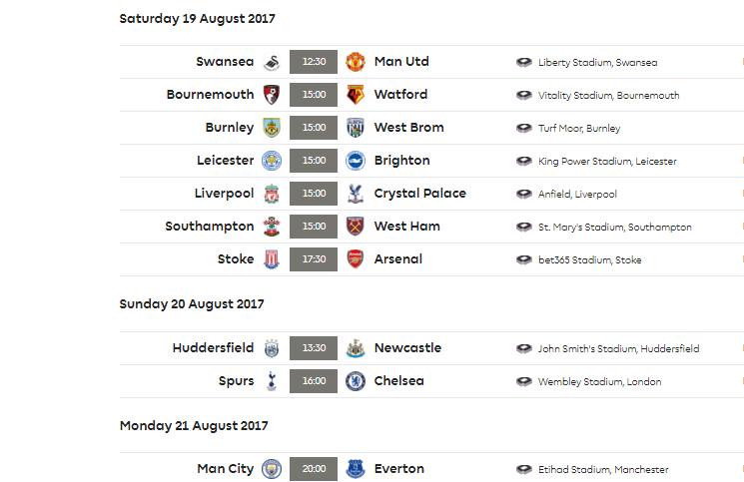Click the Chelsea club crest

[x=355, y=381]
